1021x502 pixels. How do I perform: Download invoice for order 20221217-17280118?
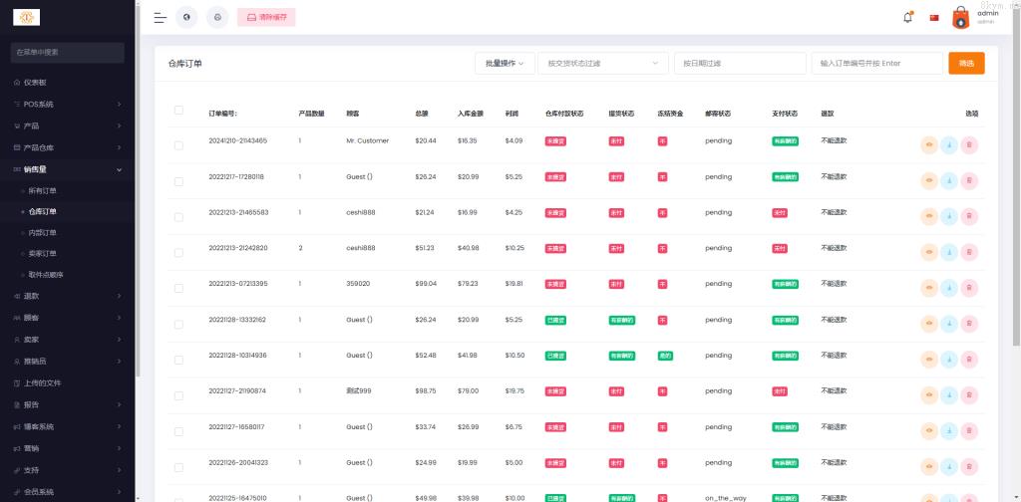[x=949, y=181]
